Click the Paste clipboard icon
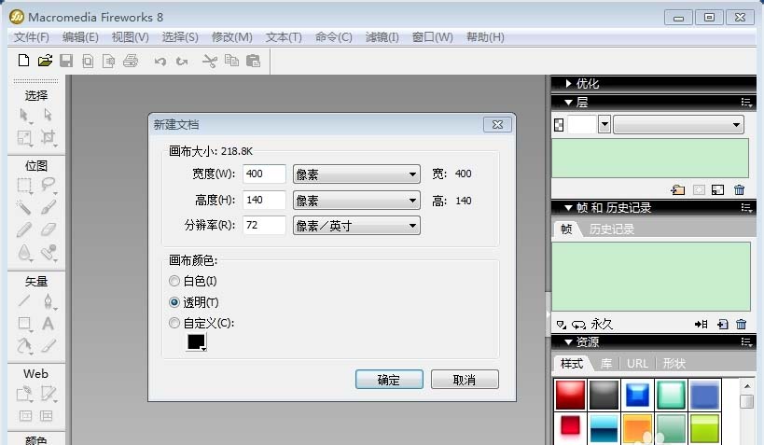This screenshot has width=764, height=445. 254,61
